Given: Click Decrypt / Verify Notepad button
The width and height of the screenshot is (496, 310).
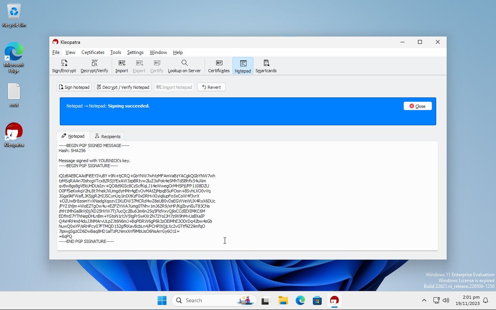Looking at the screenshot, I should tap(123, 87).
